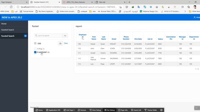Sort by First Name column header

tap(94, 38)
